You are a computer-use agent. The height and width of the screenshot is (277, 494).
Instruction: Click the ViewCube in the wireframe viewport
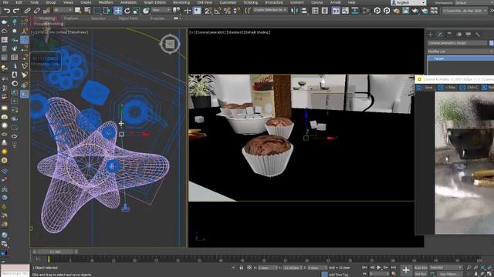170,44
